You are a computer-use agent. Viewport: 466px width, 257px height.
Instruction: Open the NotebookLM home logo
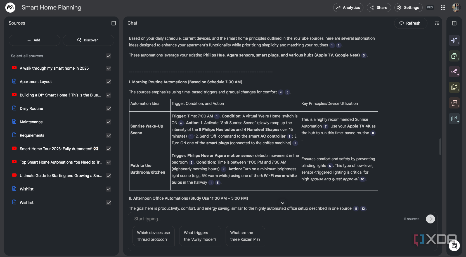coord(10,8)
